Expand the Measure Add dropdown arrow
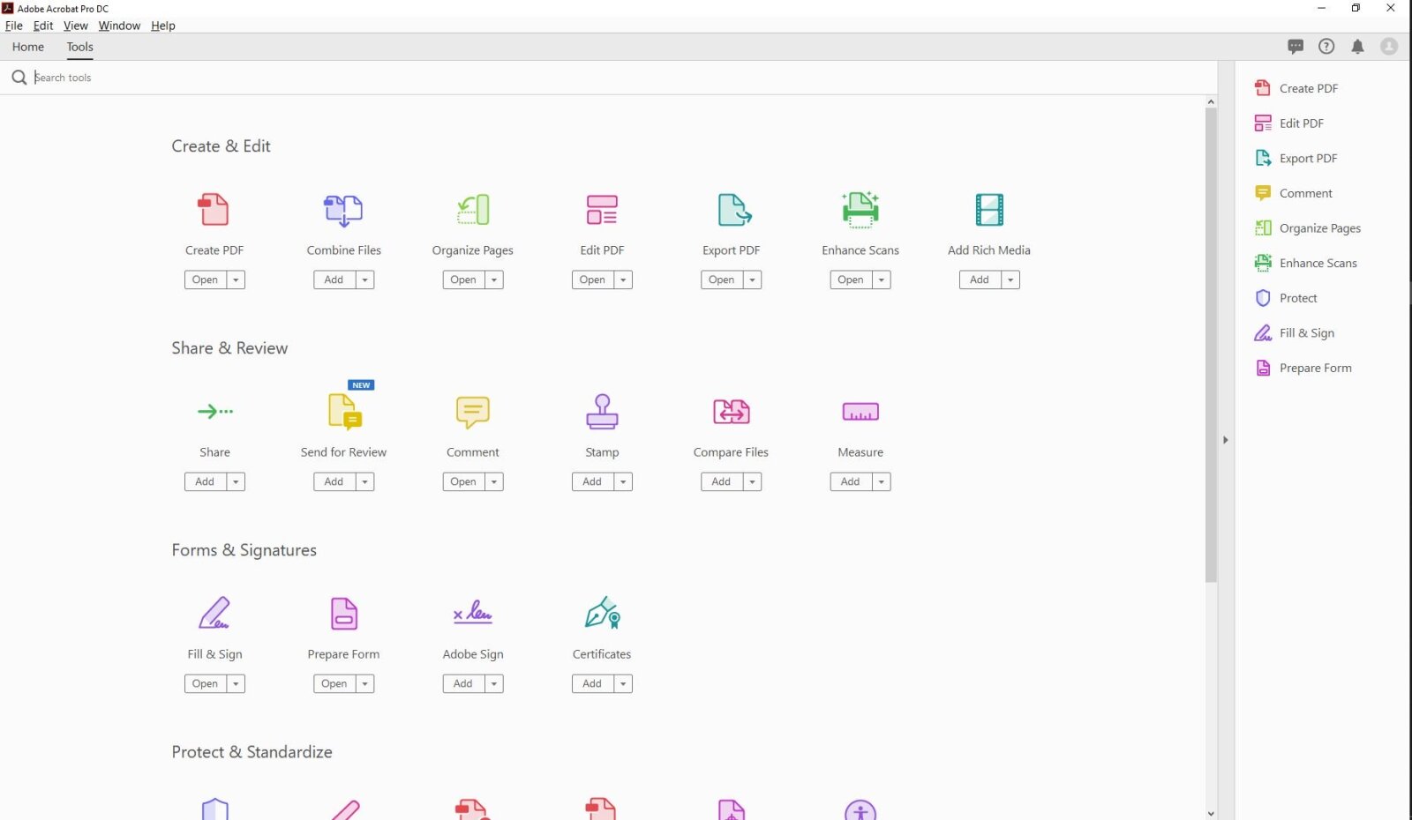Screen dimensions: 1412x820 tap(882, 481)
